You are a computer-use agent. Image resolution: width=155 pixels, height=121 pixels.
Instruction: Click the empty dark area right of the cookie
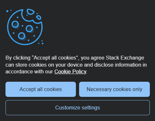point(97,27)
